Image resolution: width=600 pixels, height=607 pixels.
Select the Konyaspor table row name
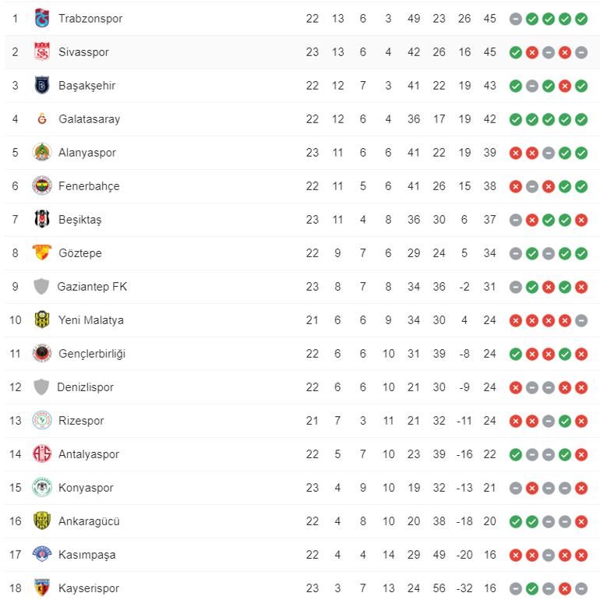[86, 488]
